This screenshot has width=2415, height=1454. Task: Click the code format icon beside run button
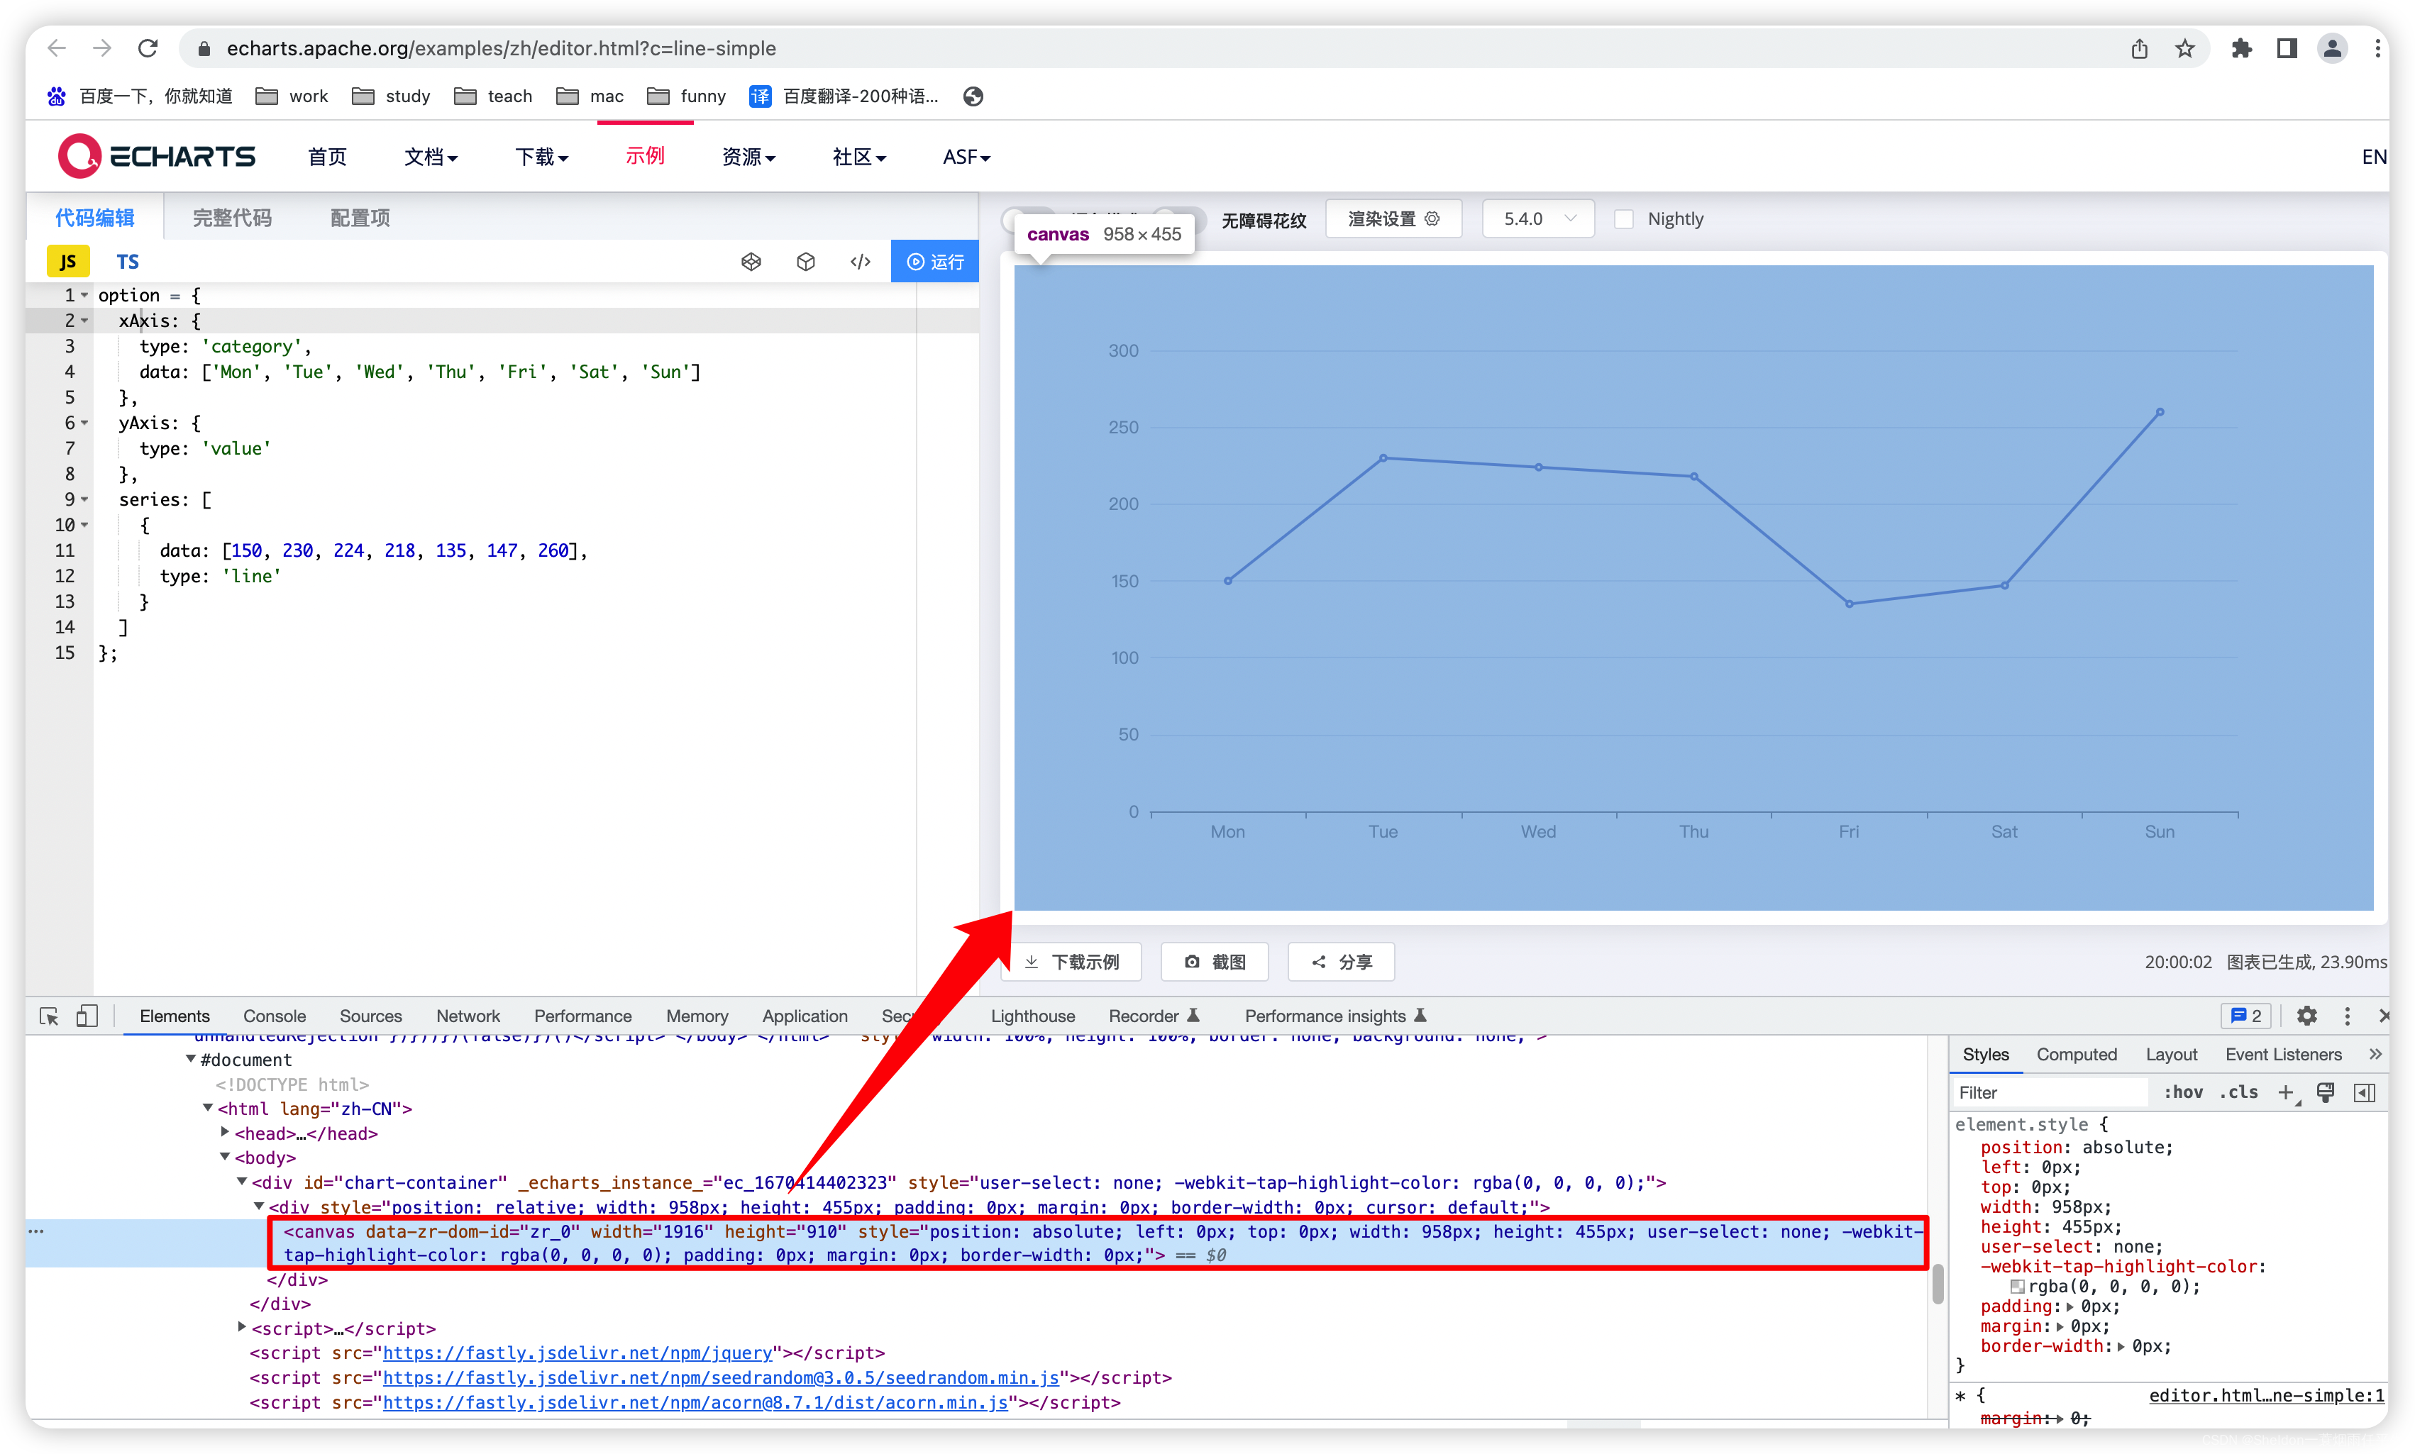pyautogui.click(x=861, y=262)
